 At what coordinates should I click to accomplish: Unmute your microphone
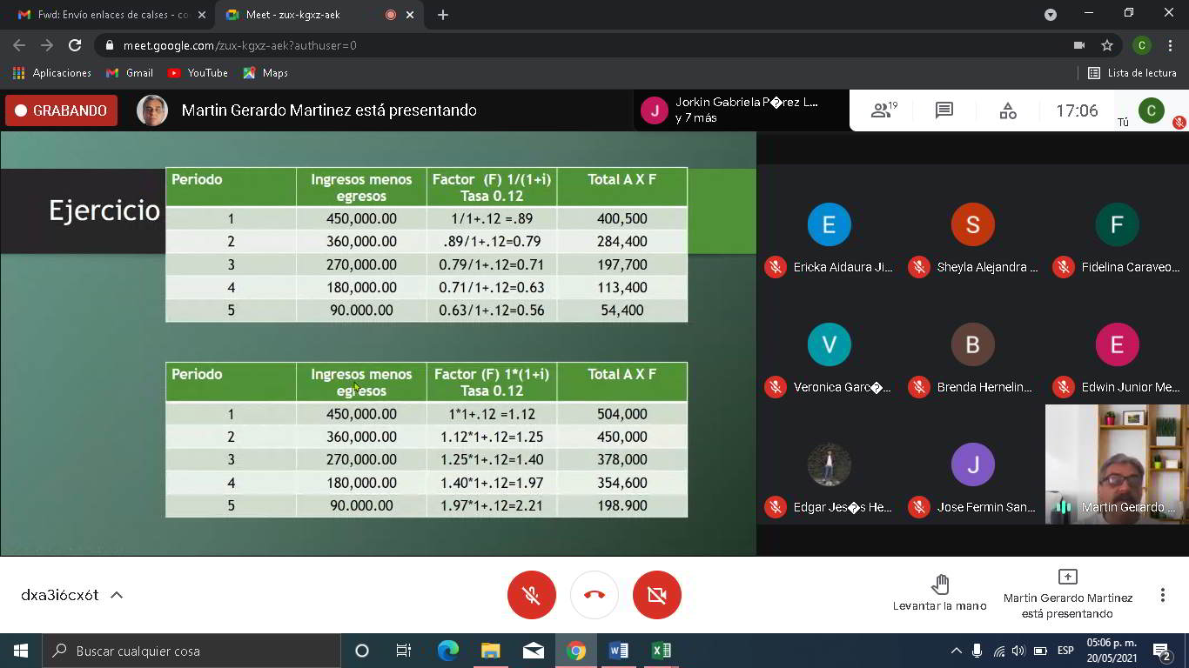tap(531, 595)
